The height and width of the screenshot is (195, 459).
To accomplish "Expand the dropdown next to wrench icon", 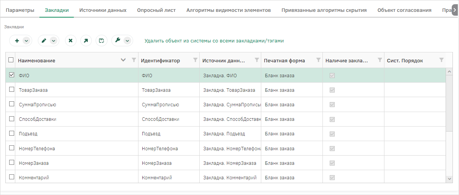I will pyautogui.click(x=127, y=41).
